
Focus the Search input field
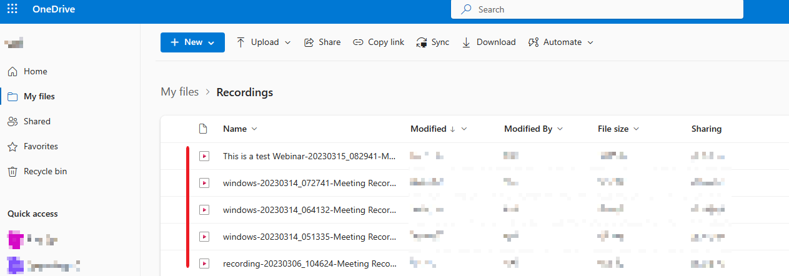[x=597, y=9]
